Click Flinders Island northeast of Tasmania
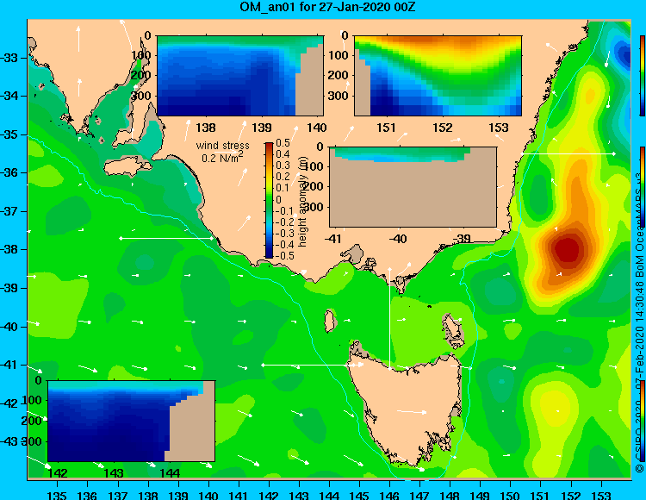646x500 pixels. pos(454,330)
